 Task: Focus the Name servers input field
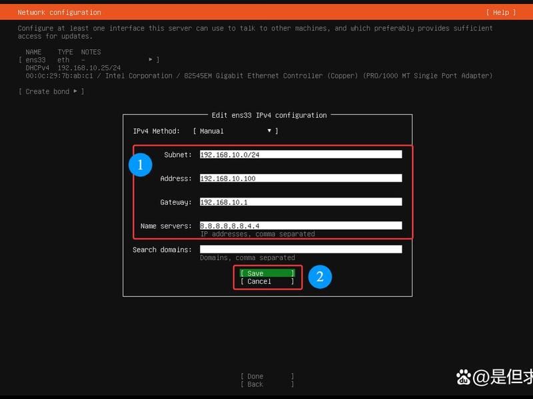(301, 225)
